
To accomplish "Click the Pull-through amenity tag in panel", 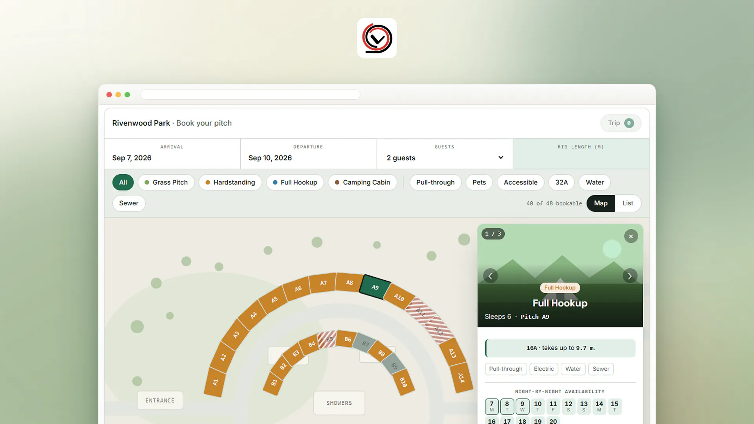I will tap(506, 369).
